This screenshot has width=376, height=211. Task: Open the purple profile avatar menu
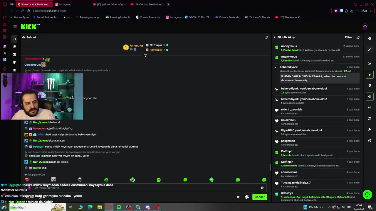pyautogui.click(x=365, y=27)
